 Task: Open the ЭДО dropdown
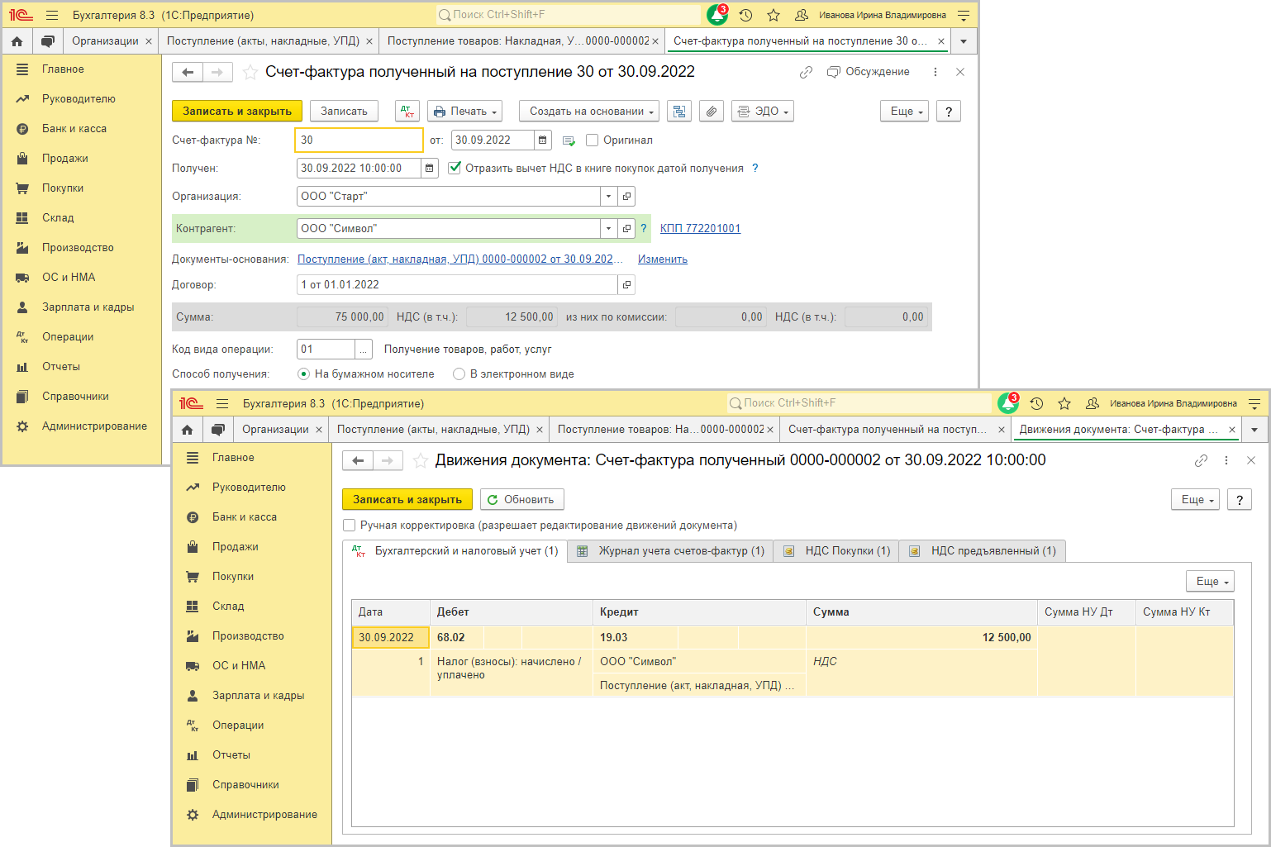[x=763, y=112]
